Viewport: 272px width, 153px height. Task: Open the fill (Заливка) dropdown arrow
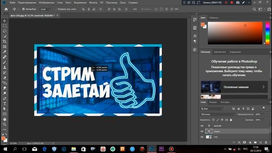[x=263, y=120]
